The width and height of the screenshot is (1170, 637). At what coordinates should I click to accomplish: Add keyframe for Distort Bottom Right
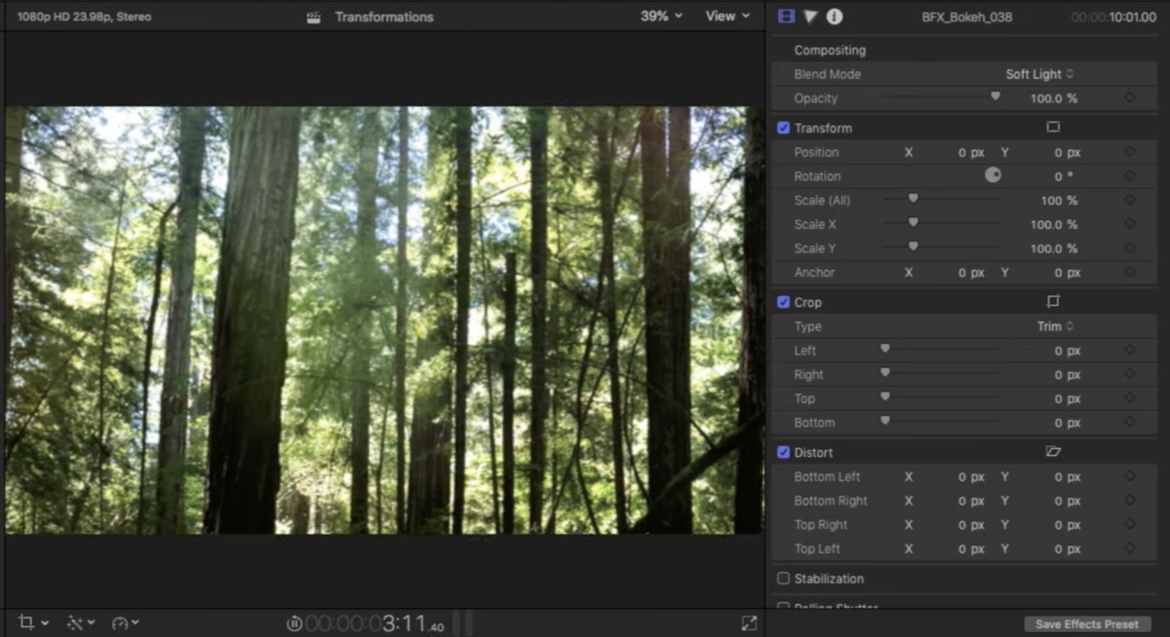[x=1130, y=501]
